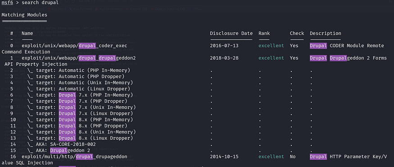Click index number 14 in module list
This screenshot has width=394, height=167.
tap(13, 144)
